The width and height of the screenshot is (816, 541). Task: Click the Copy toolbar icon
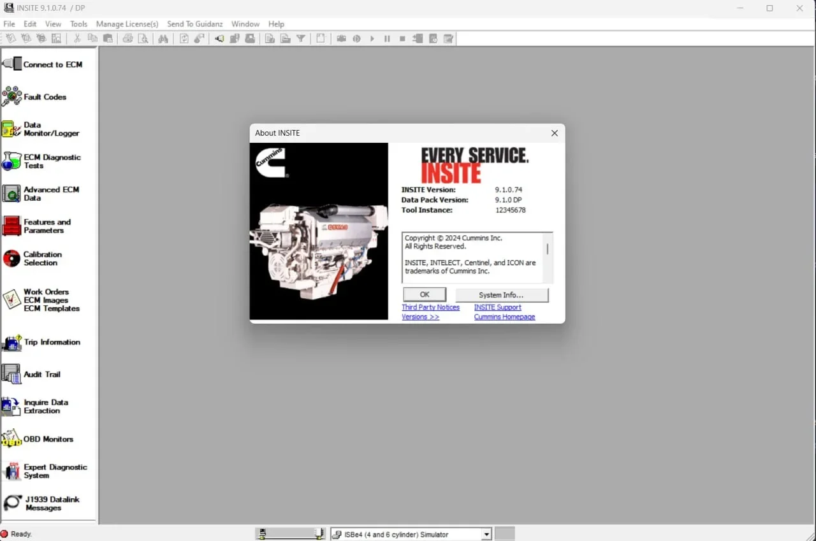[92, 39]
